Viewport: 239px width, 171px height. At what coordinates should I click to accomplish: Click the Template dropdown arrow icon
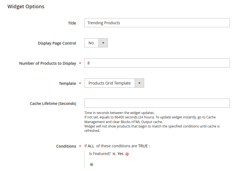(139, 83)
